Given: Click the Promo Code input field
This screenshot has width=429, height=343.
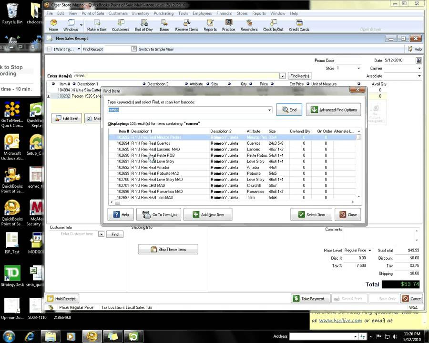Looking at the screenshot, I should click(x=349, y=61).
